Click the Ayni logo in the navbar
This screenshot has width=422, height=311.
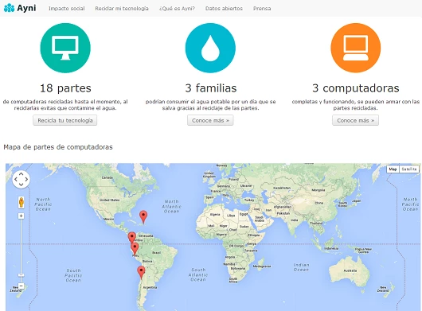click(x=20, y=8)
